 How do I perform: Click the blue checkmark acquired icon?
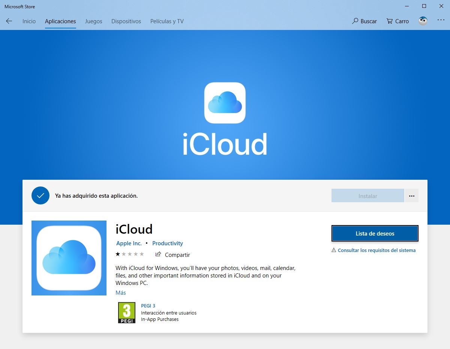(40, 195)
